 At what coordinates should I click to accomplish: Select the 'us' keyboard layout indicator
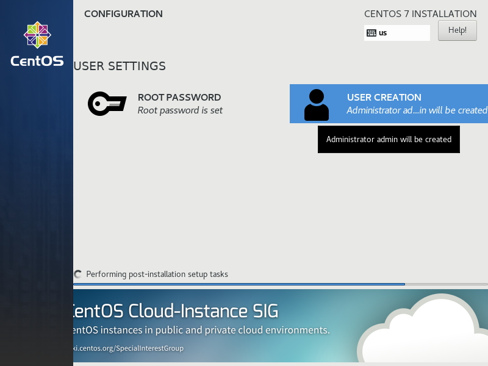(x=383, y=33)
